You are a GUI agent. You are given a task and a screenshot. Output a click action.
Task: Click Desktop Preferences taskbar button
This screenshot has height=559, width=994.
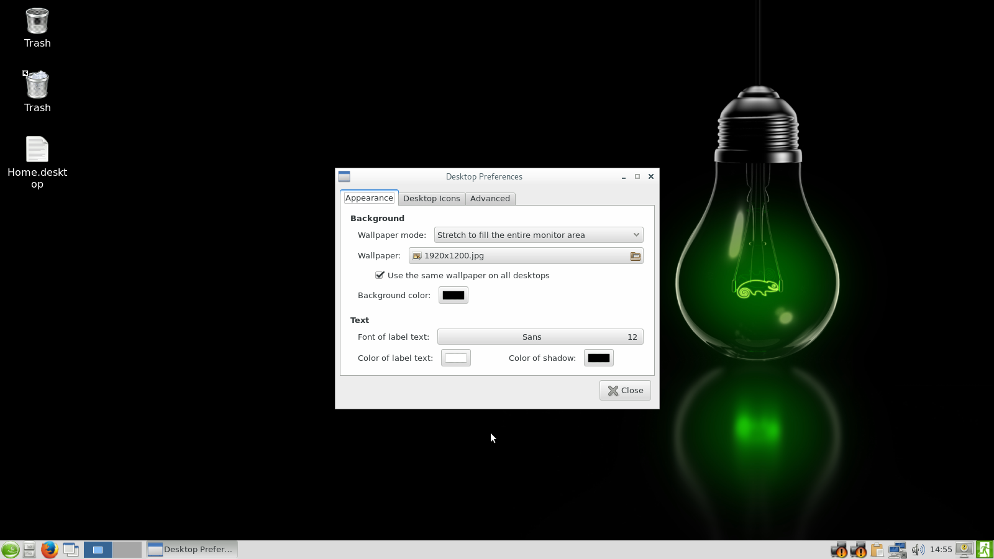pyautogui.click(x=192, y=550)
